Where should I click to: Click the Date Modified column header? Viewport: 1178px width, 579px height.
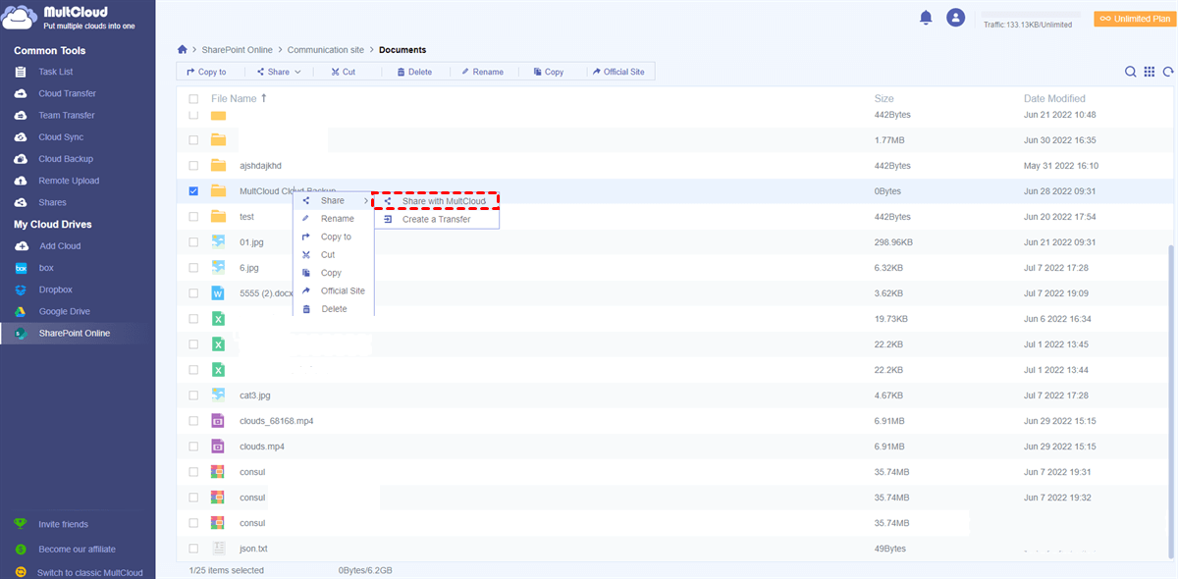[x=1054, y=99]
